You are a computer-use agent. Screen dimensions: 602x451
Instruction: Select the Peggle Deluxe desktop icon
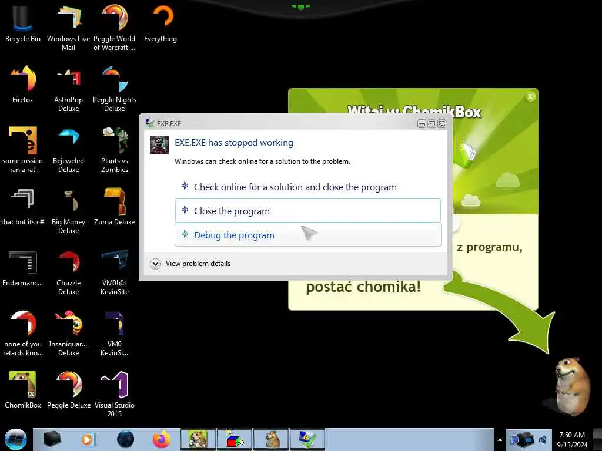pyautogui.click(x=68, y=390)
